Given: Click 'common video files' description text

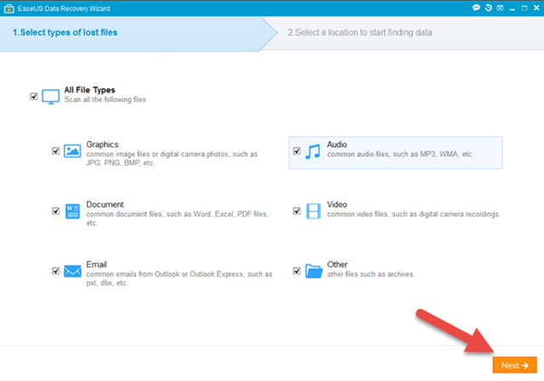Looking at the screenshot, I should click(x=414, y=215).
